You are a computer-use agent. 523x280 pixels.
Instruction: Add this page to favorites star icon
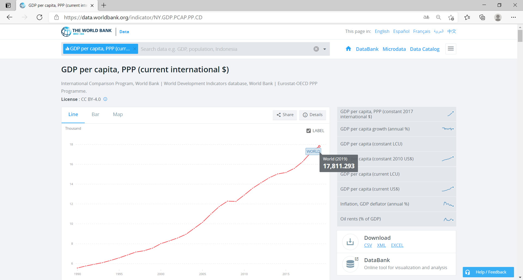451,17
